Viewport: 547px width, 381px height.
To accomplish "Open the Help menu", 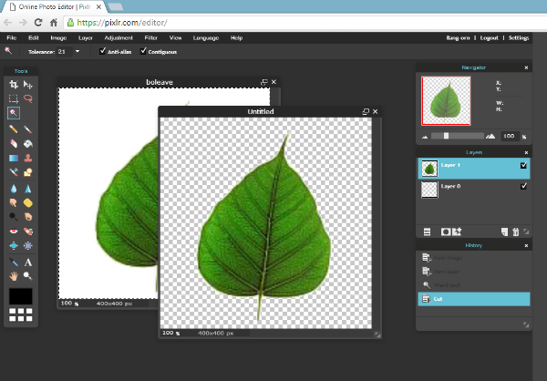I will pos(236,37).
